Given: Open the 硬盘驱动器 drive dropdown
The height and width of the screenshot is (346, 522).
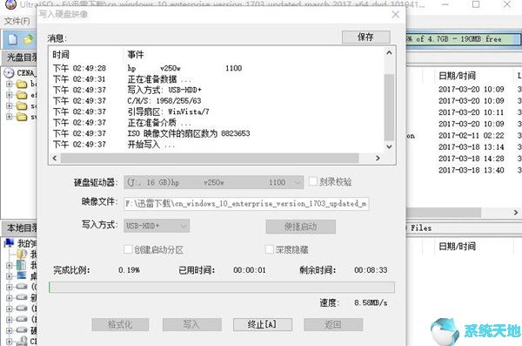Looking at the screenshot, I should 214,182.
